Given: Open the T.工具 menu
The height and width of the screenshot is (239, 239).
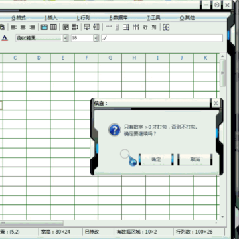Looking at the screenshot, I should [154, 18].
